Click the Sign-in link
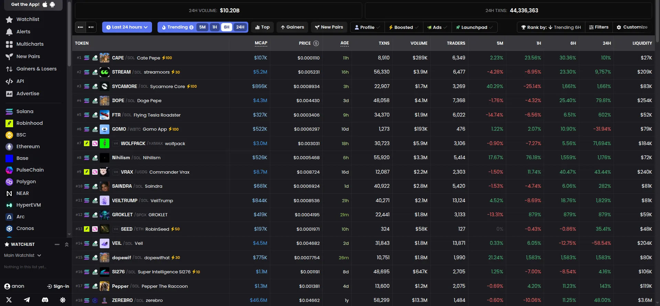 [58, 286]
